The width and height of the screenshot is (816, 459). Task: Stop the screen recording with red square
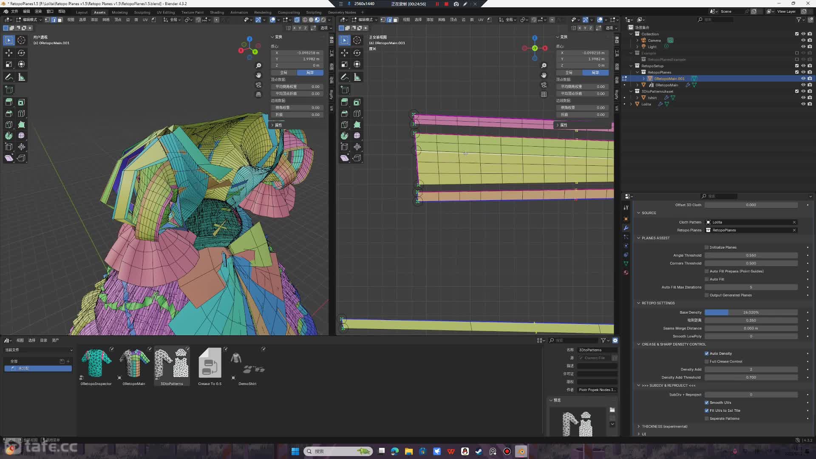(x=446, y=4)
